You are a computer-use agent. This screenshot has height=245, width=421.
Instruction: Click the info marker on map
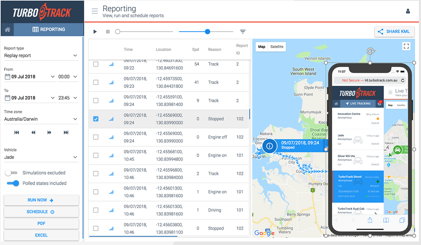[269, 146]
